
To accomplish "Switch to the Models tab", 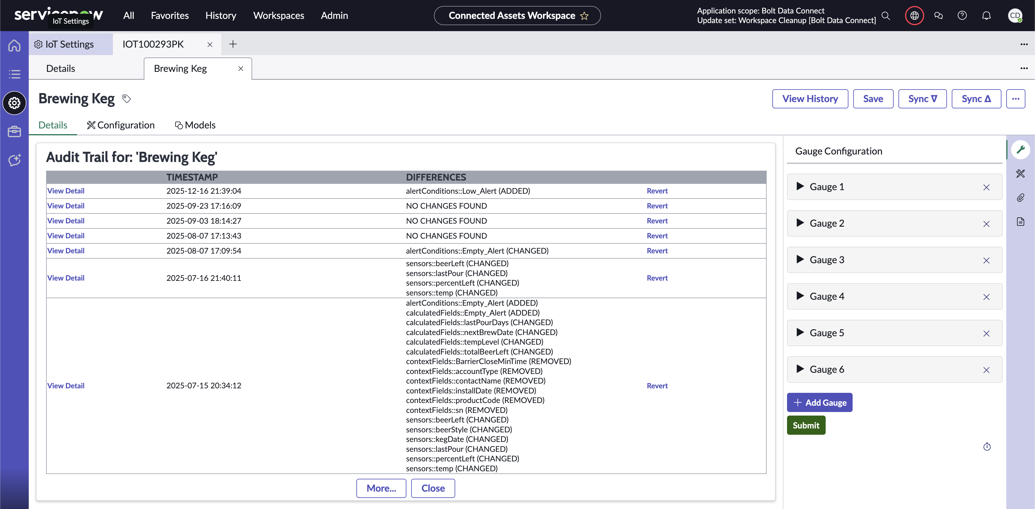I will [195, 125].
